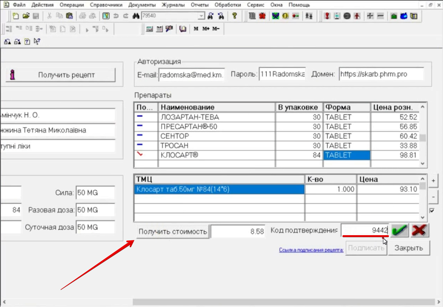
Task: Click the E-mail input field
Action: 192,75
